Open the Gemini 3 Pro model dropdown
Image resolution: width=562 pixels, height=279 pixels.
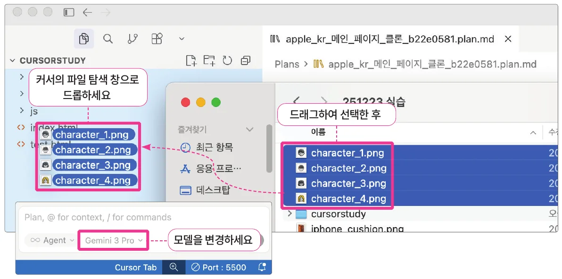113,240
